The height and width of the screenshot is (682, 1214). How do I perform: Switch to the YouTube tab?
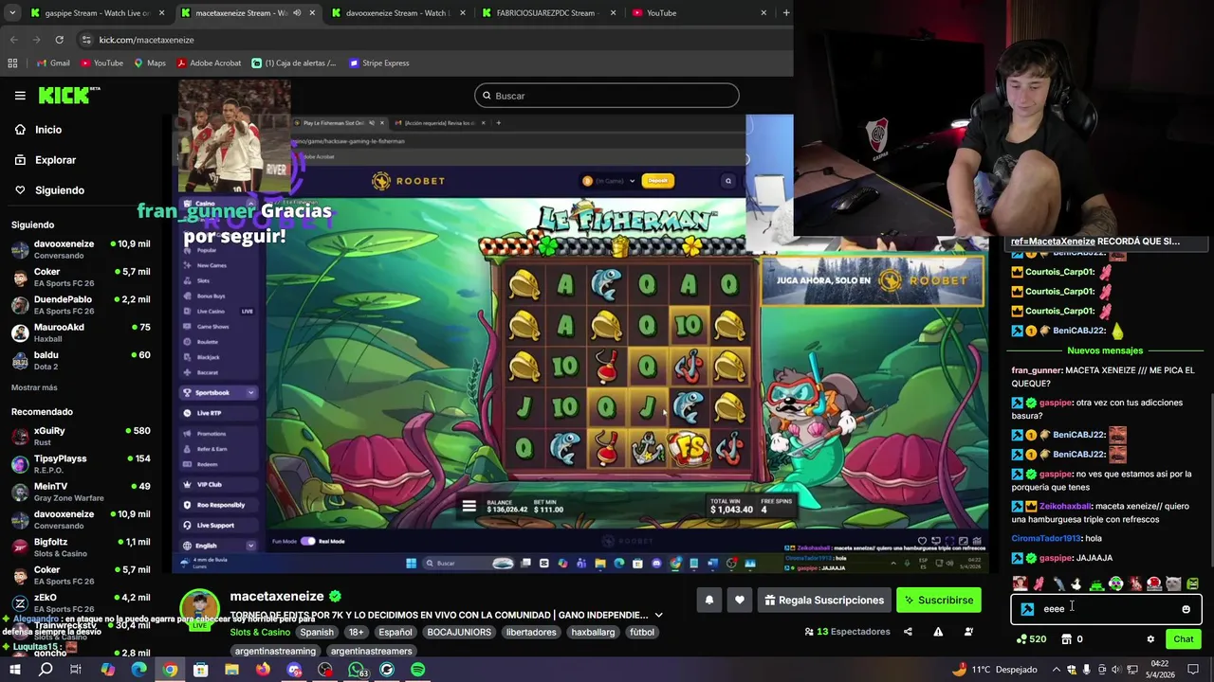tap(661, 13)
